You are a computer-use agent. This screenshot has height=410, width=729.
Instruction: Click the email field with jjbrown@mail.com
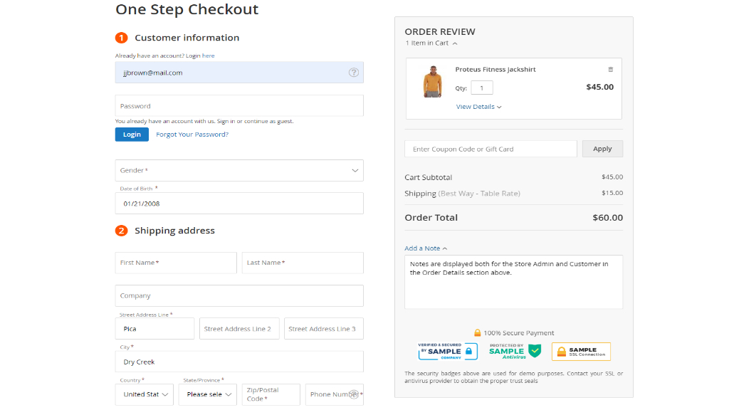[x=239, y=73]
